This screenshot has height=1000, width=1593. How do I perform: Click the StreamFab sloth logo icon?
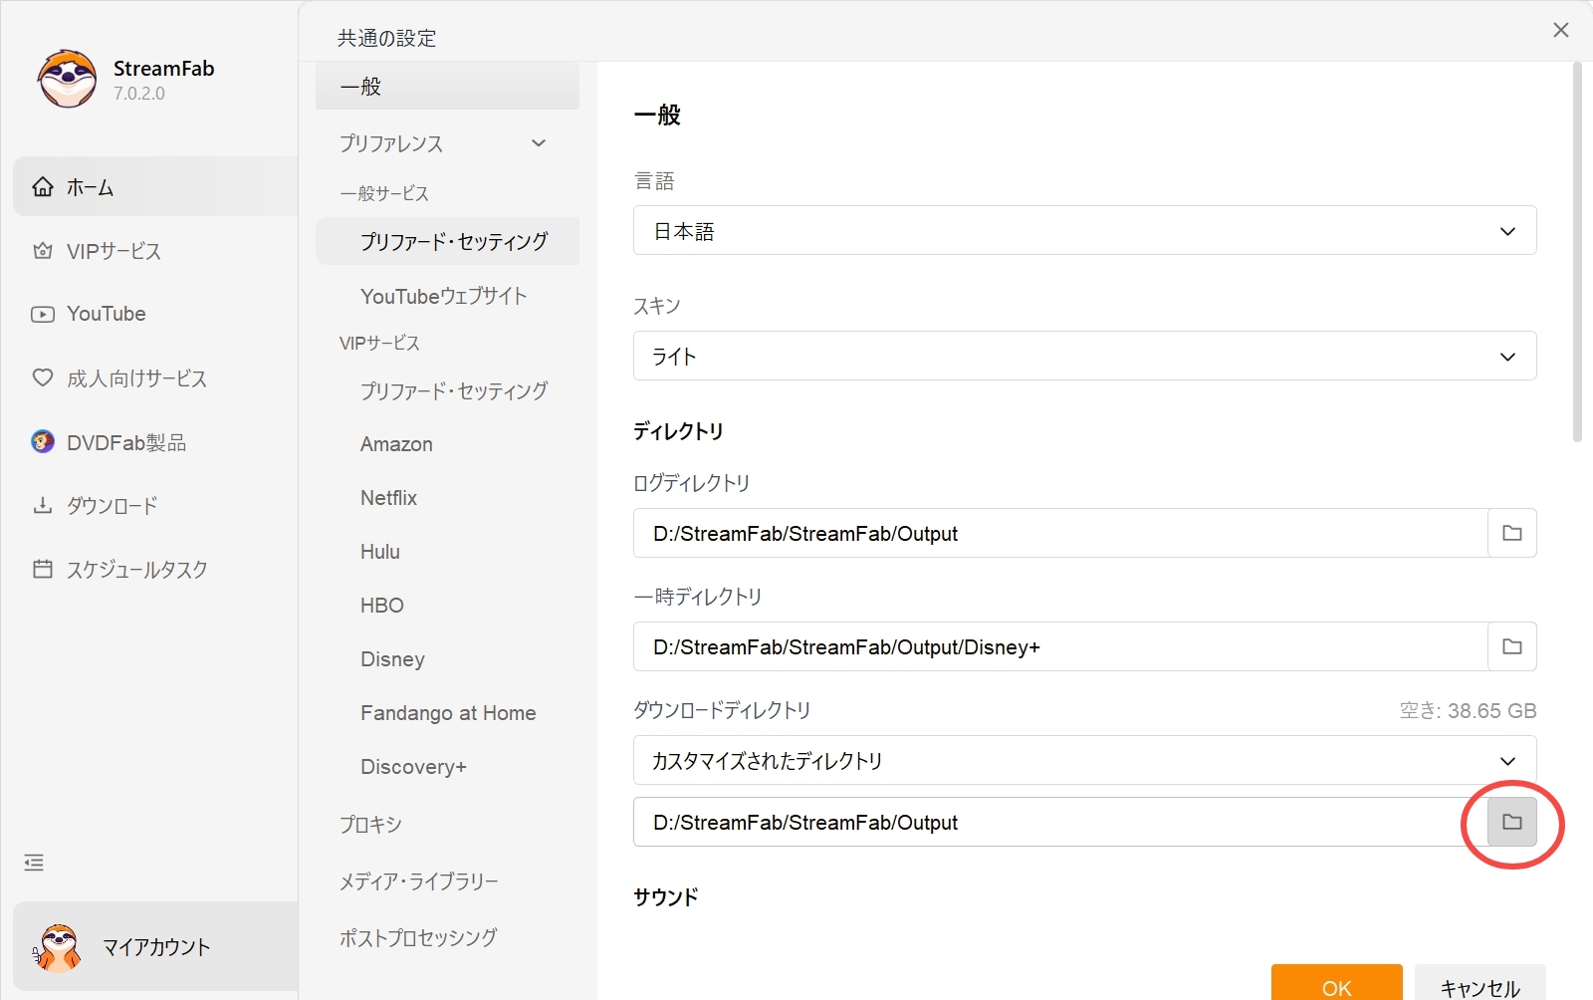click(x=67, y=80)
